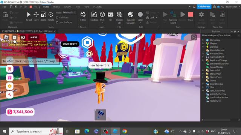Click the red stop icon in quick access bar
The image size is (241, 135).
click(31, 7)
